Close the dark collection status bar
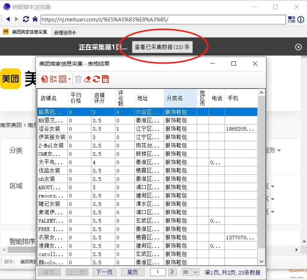The width and height of the screenshot is (307, 280). tap(298, 47)
